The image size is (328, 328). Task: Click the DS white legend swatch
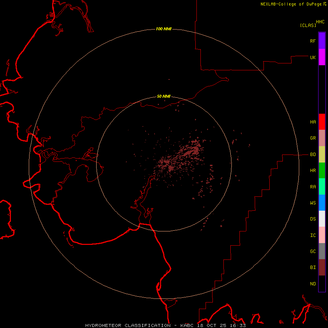pyautogui.click(x=322, y=219)
